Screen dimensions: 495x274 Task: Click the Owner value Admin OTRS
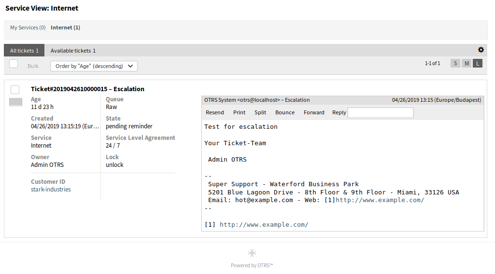point(47,164)
